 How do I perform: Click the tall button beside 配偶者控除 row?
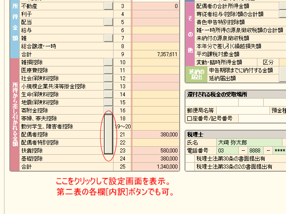(x=108, y=134)
